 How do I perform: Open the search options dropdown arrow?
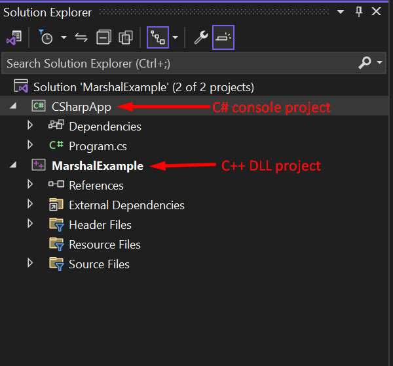[x=380, y=63]
